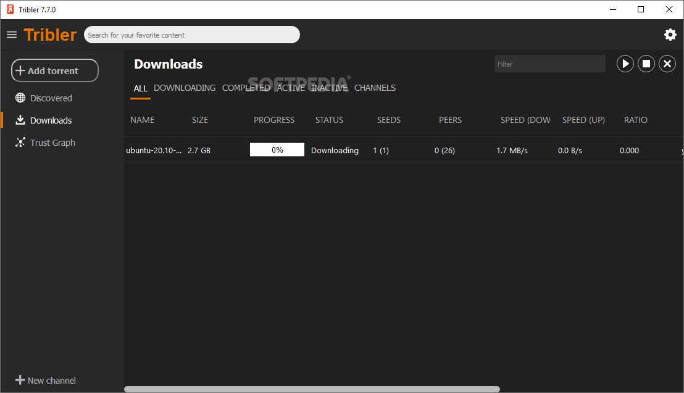
Task: Open the Downloads section in sidebar
Action: (51, 120)
